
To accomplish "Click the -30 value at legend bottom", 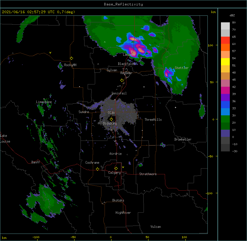I will pos(235,151).
